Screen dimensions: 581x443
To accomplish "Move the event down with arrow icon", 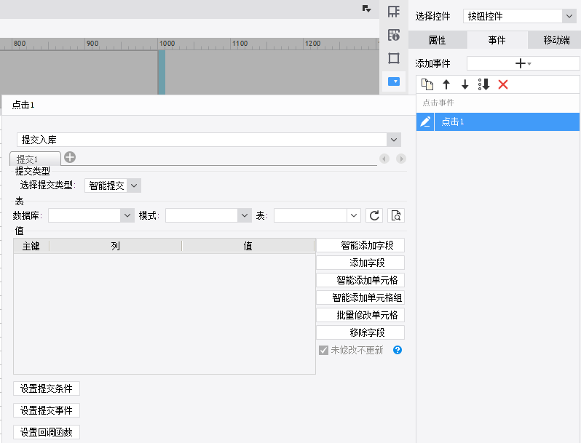I will (465, 84).
